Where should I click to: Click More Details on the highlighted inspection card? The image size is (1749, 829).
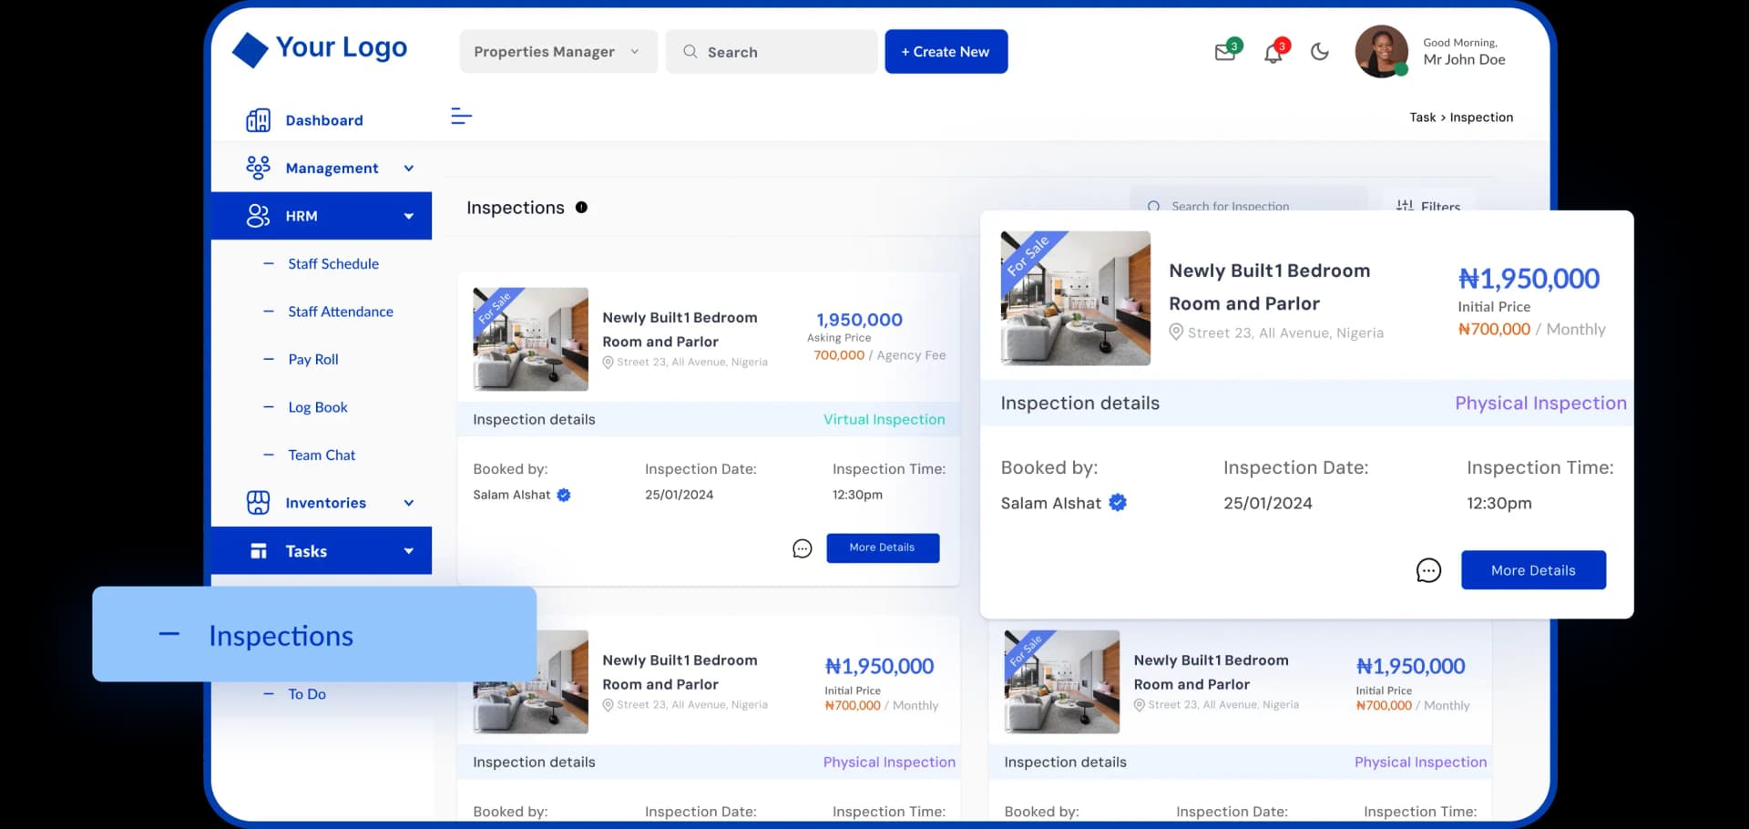1533,569
